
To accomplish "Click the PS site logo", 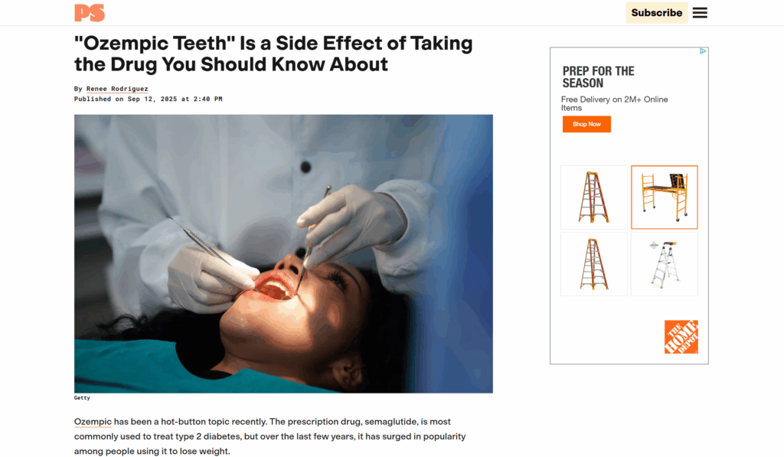I will (90, 12).
